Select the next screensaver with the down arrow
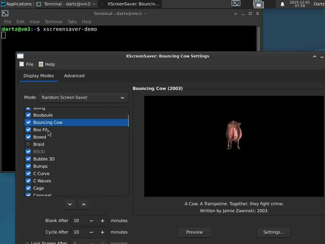Image resolution: width=325 pixels, height=244 pixels. coord(70,204)
